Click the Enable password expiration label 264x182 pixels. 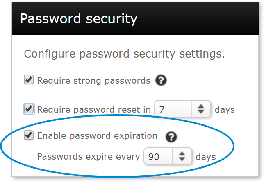(x=97, y=136)
